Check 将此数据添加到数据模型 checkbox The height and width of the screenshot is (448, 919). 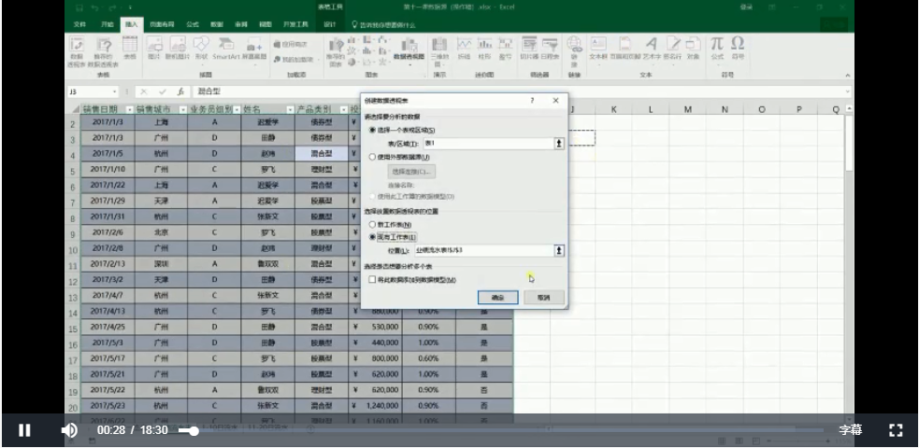372,279
